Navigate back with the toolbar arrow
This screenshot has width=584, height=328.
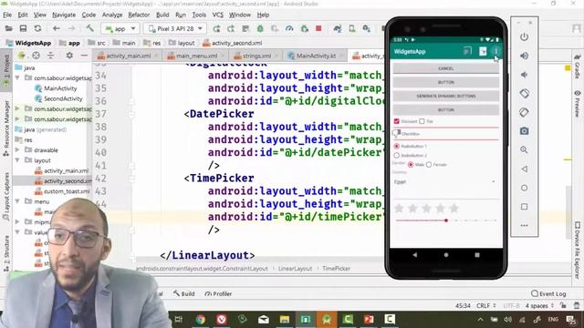[57, 28]
